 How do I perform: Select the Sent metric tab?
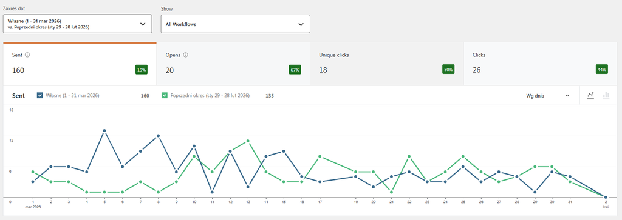(80, 64)
